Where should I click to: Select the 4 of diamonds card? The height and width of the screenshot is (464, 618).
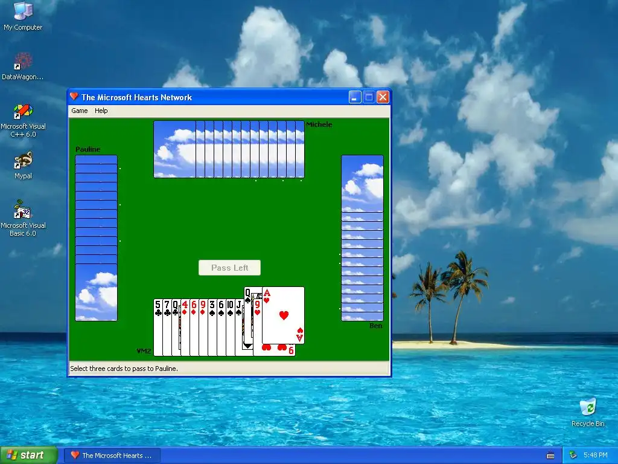[x=185, y=327]
